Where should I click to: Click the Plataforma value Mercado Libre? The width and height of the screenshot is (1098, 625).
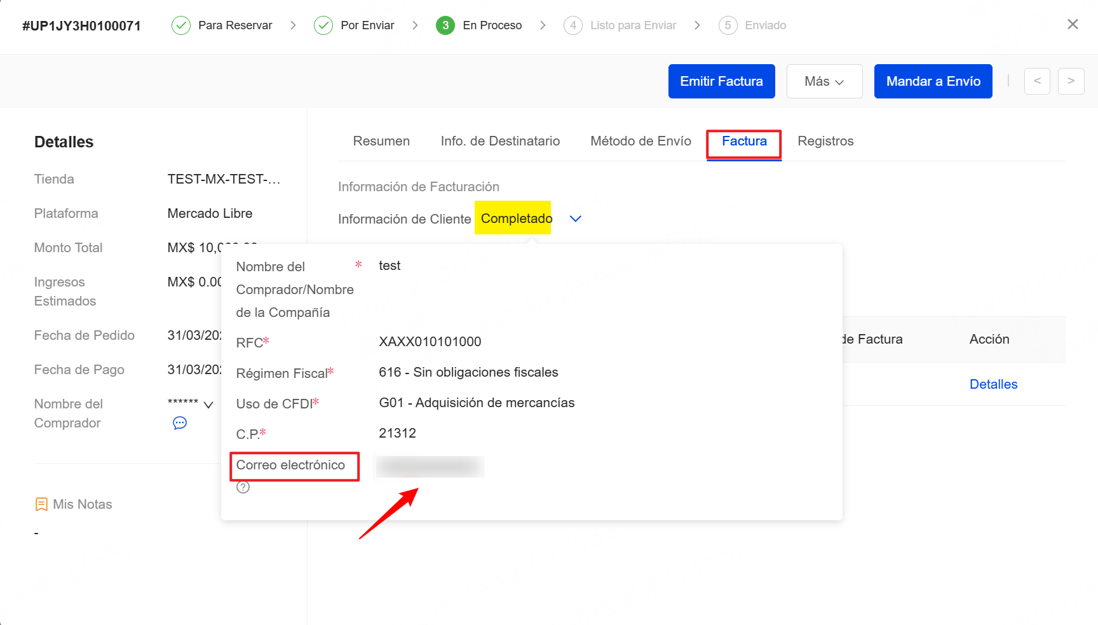tap(210, 213)
